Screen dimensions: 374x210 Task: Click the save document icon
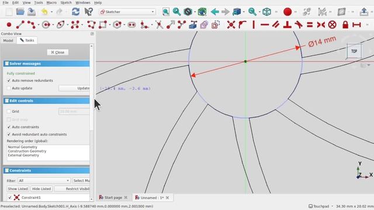31,12
